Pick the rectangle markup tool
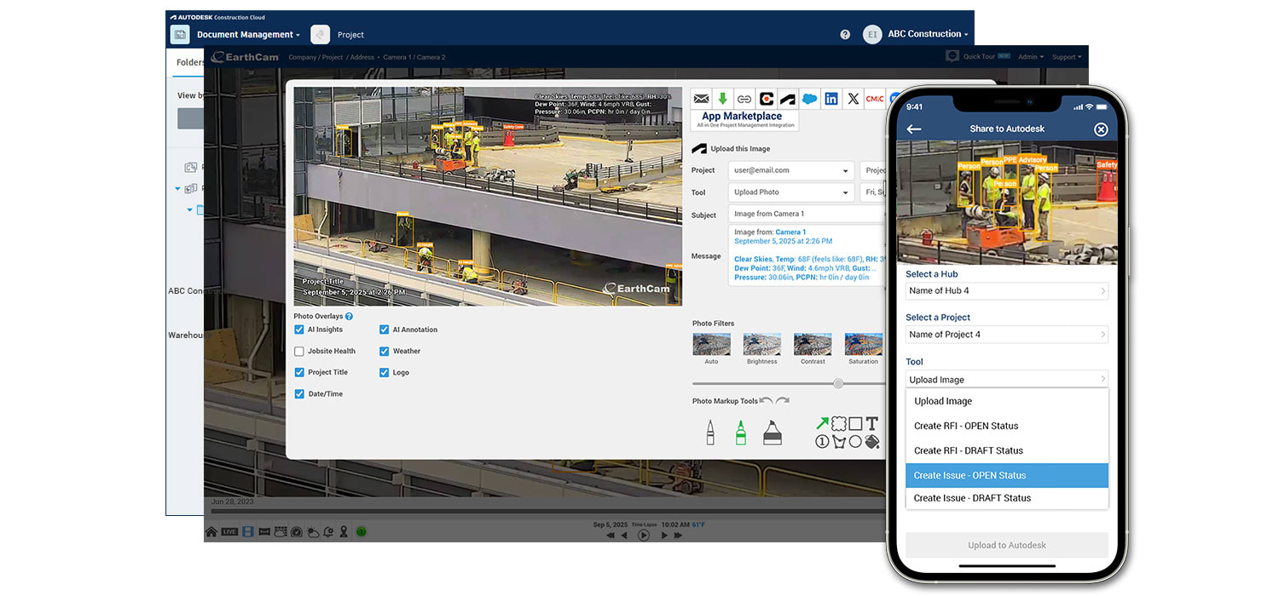The image size is (1279, 596). (855, 423)
